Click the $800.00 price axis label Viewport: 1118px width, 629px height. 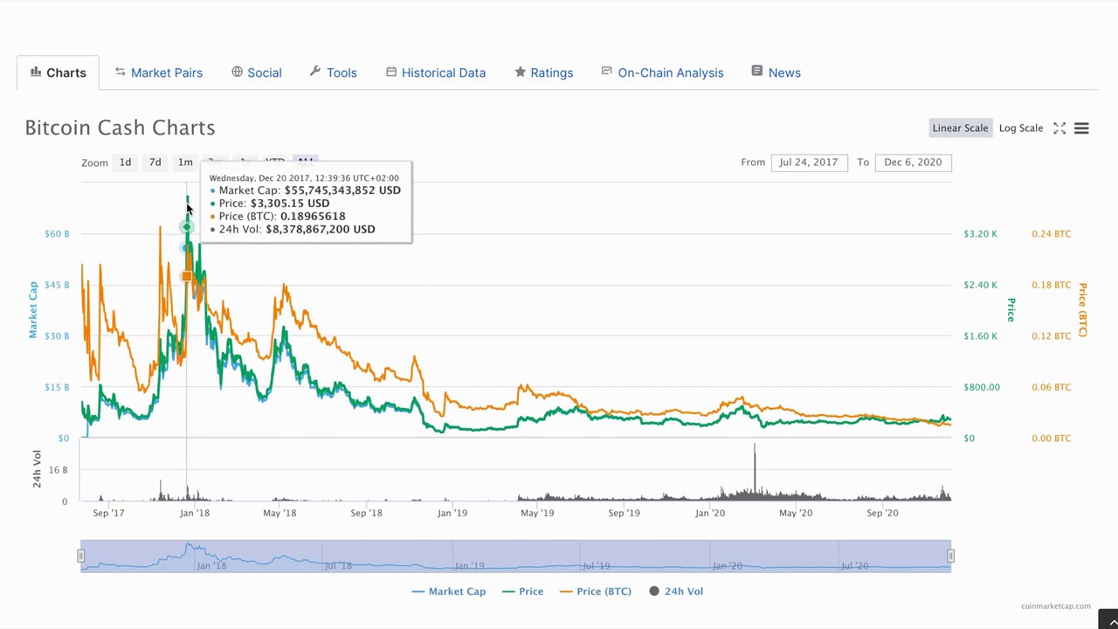982,387
